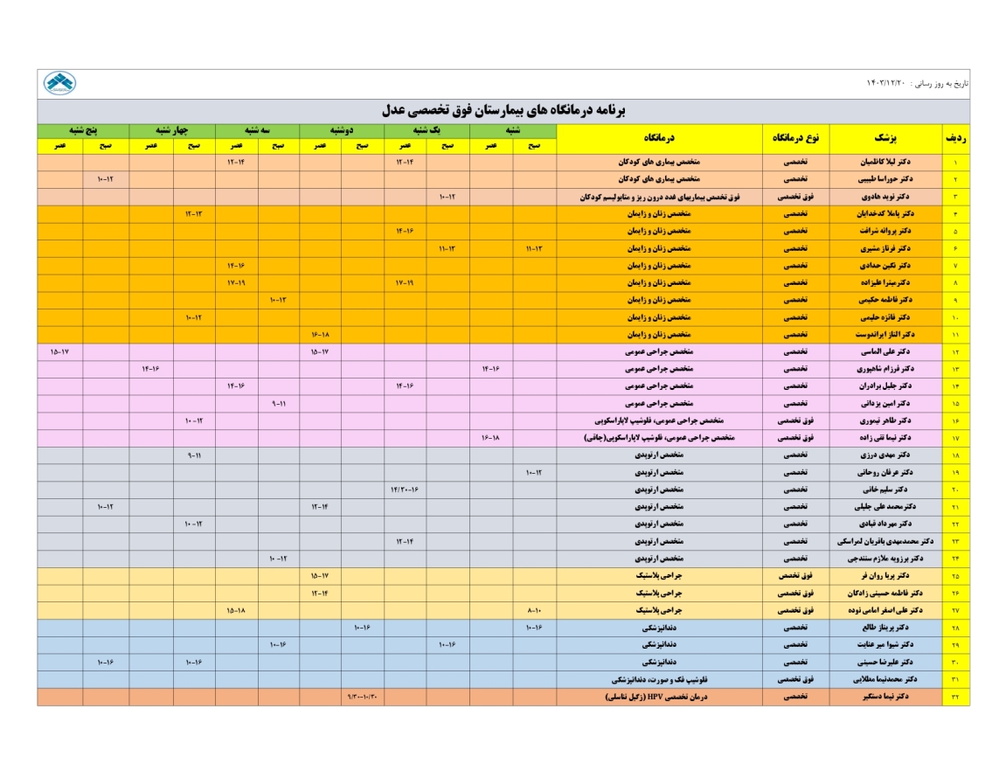Click the پزشک column header

(x=885, y=138)
